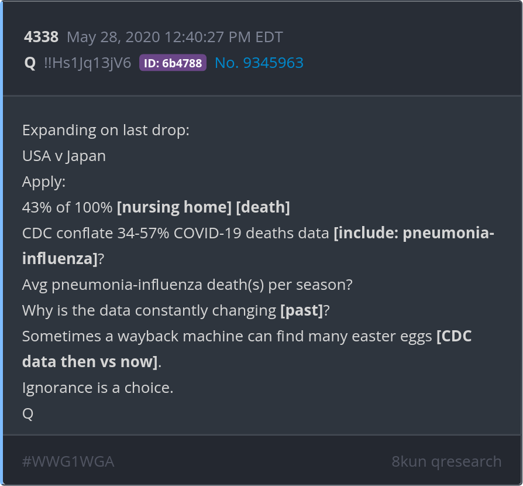Open the No. 9345963 post link
This screenshot has height=486, width=523.
(259, 63)
